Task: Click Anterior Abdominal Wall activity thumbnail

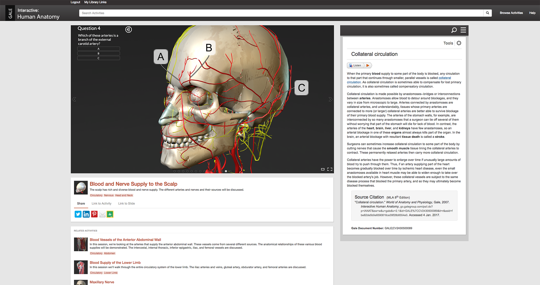Action: pos(81,244)
